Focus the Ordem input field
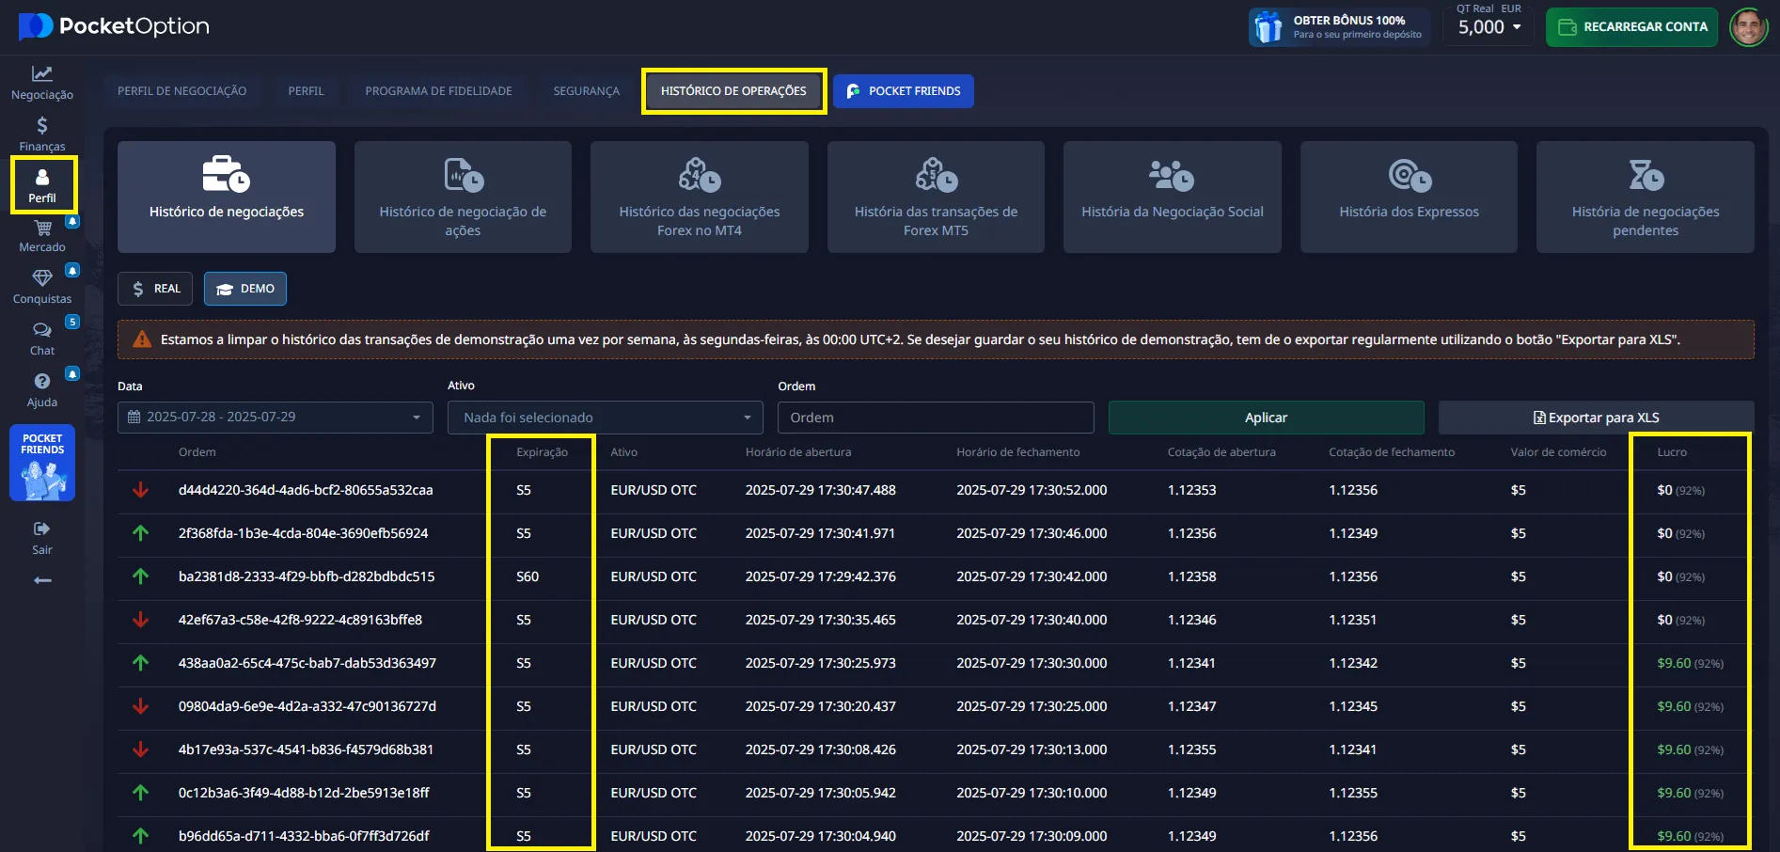Image resolution: width=1780 pixels, height=852 pixels. click(936, 418)
